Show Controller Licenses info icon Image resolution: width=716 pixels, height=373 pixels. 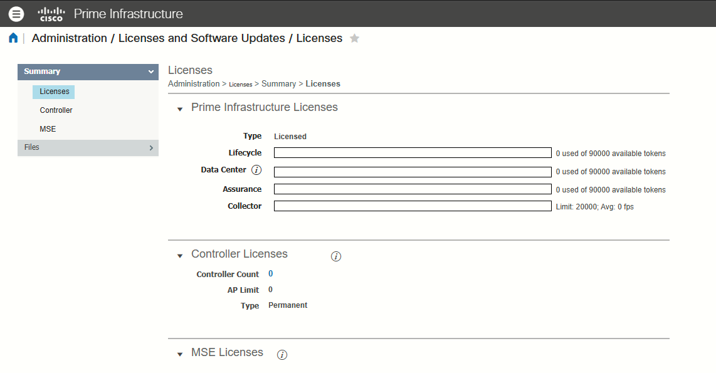point(335,256)
